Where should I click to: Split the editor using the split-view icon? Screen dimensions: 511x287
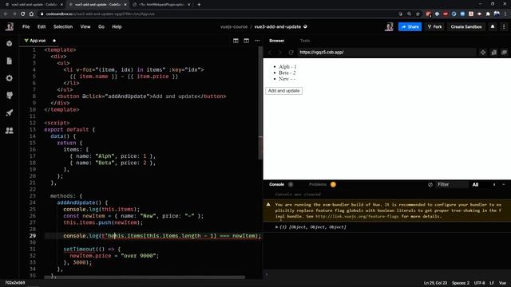236,41
